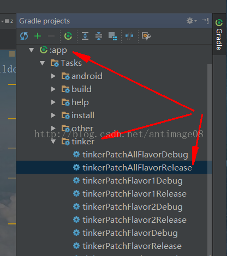Open Gradle panel gear options menu
Viewport: 227px width, 256px height.
coord(192,21)
